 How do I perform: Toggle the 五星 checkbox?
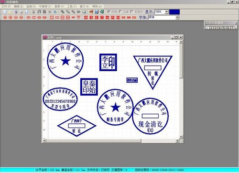click(x=120, y=11)
